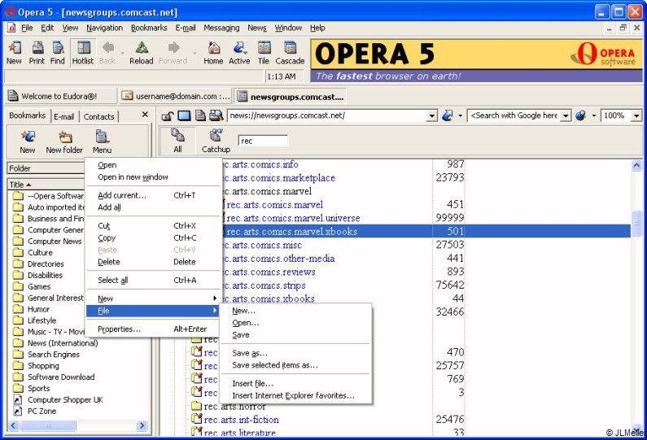Image resolution: width=647 pixels, height=440 pixels.
Task: Choose Properties... in context menu
Action: coord(153,329)
